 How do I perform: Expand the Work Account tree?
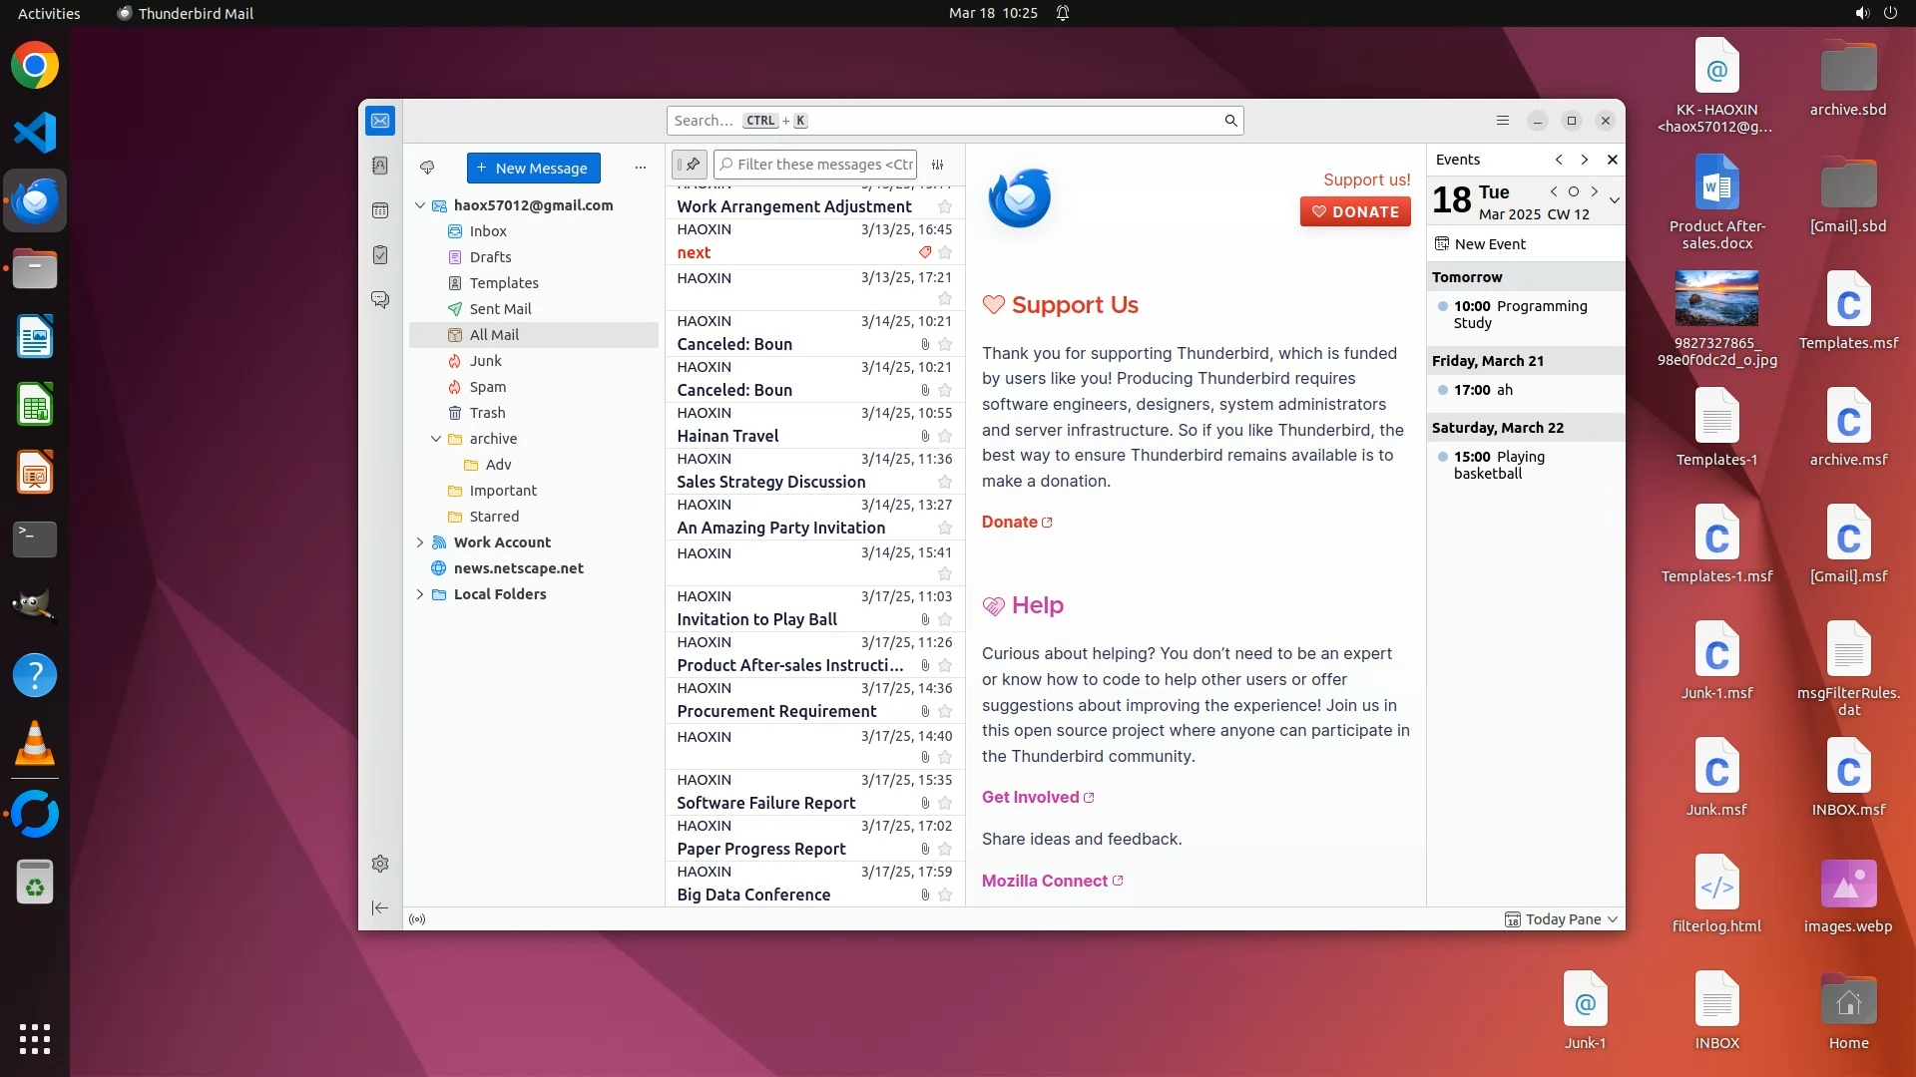click(x=420, y=542)
